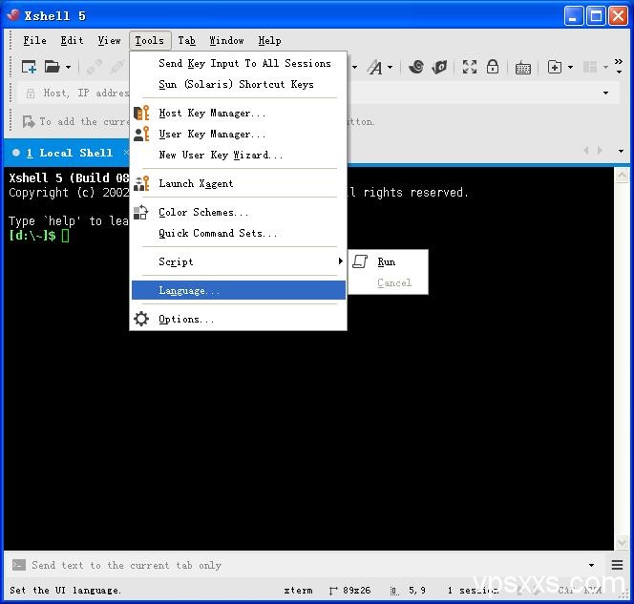The image size is (634, 604).
Task: Click terminal scrollbar down arrow
Action: click(622, 542)
